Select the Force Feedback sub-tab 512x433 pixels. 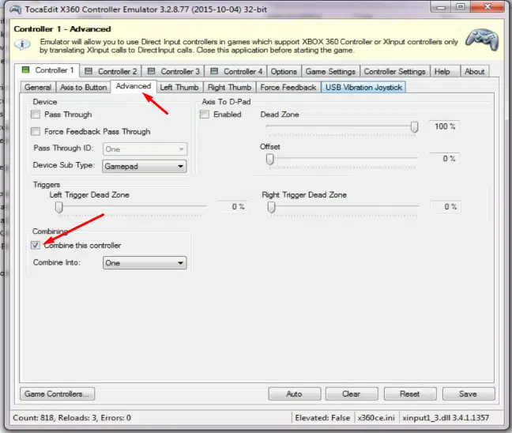288,87
